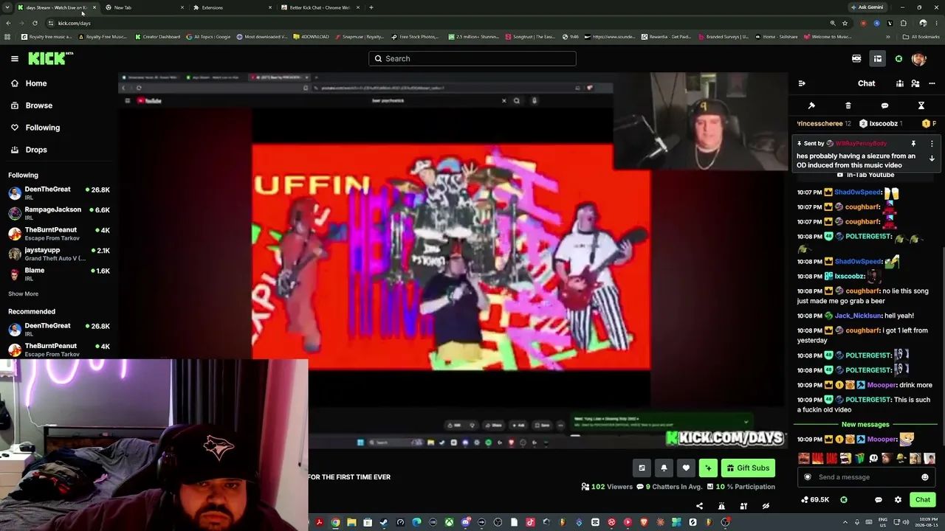Click the stream info panel icon button
945x531 pixels.
point(642,468)
